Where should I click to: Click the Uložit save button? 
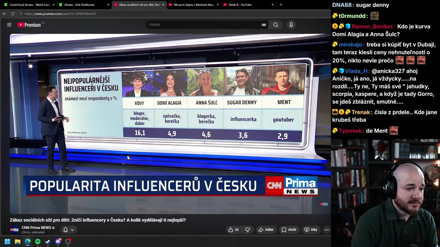(289, 230)
